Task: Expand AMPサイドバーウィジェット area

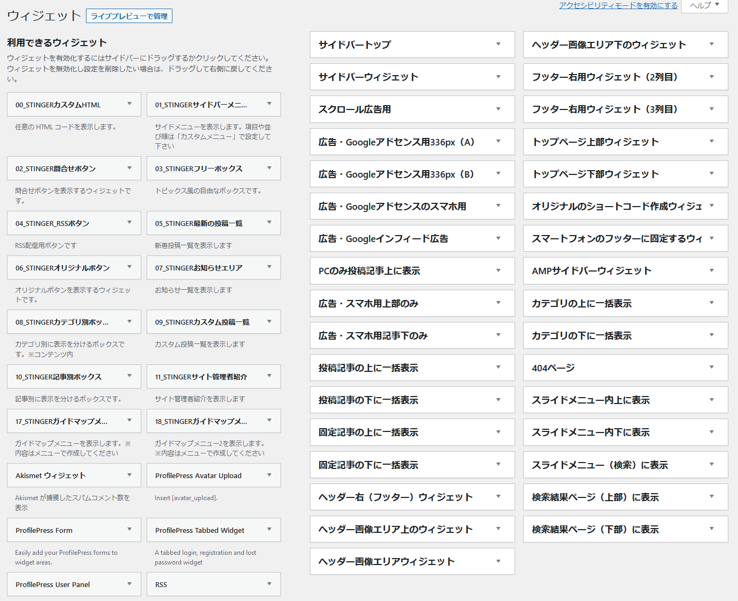Action: click(x=711, y=270)
